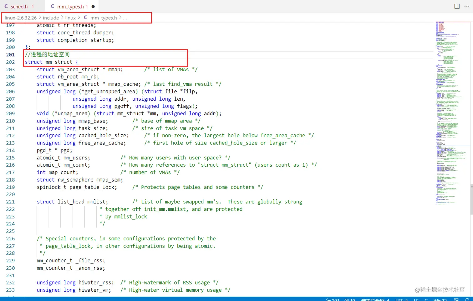The height and width of the screenshot is (301, 473).
Task: Click page_table_lock; declaration on line 219
Action: click(93, 187)
